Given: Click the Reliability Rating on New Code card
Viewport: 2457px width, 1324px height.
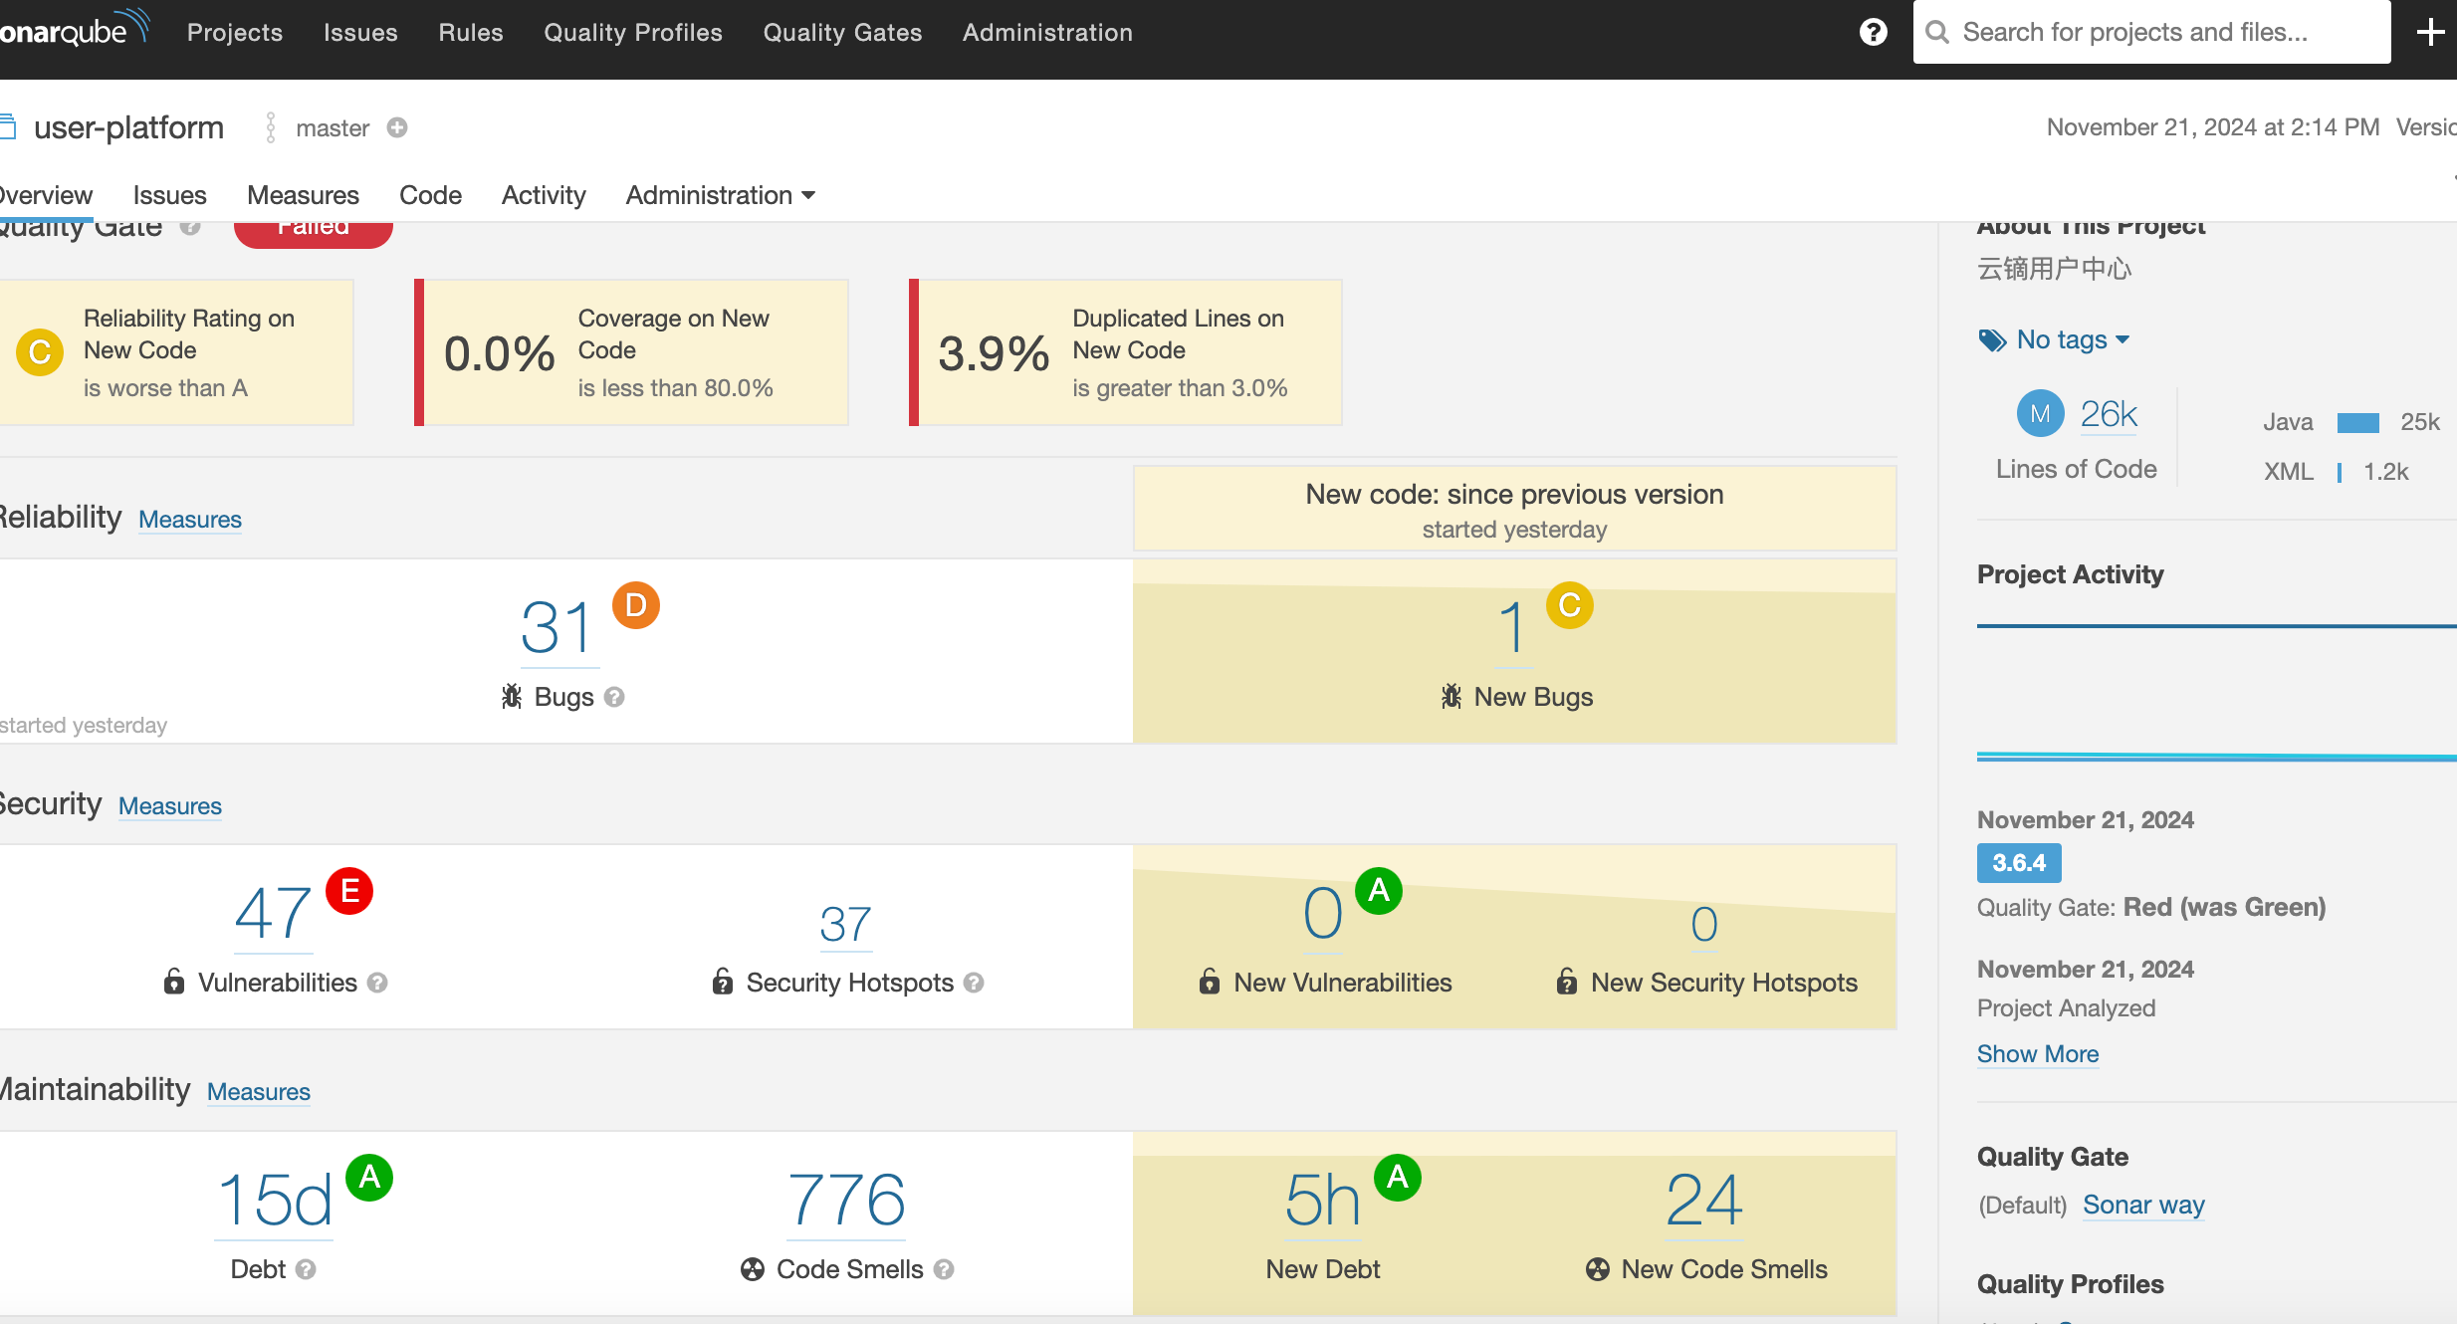Looking at the screenshot, I should tap(176, 352).
